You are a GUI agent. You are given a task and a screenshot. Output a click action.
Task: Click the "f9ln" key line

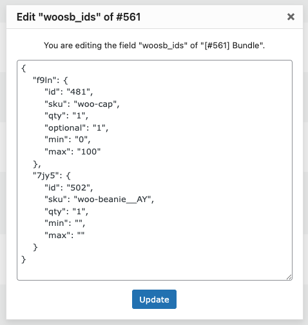[50, 80]
